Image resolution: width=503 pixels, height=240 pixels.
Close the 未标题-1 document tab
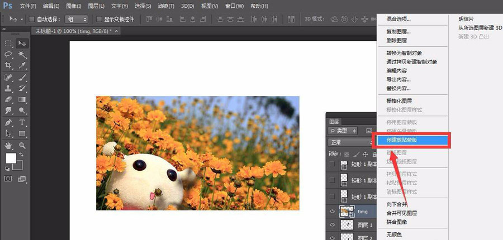point(116,31)
